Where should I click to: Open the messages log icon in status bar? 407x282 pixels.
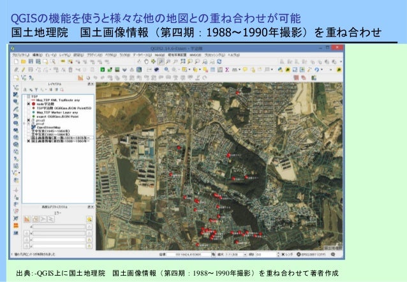[333, 255]
